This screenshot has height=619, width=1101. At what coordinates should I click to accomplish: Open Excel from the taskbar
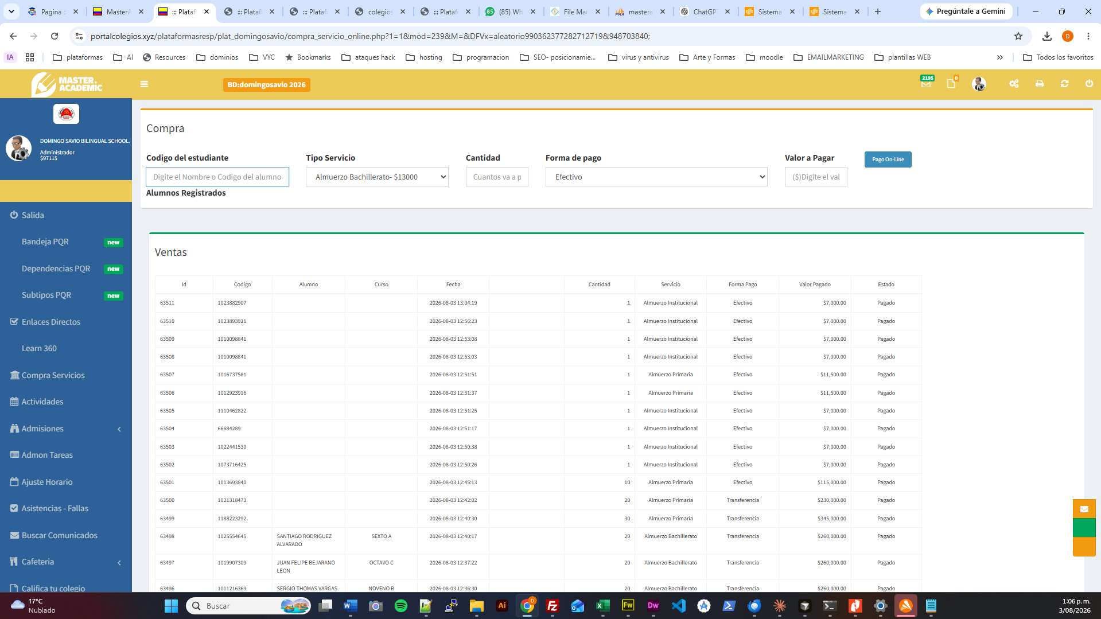click(x=602, y=606)
